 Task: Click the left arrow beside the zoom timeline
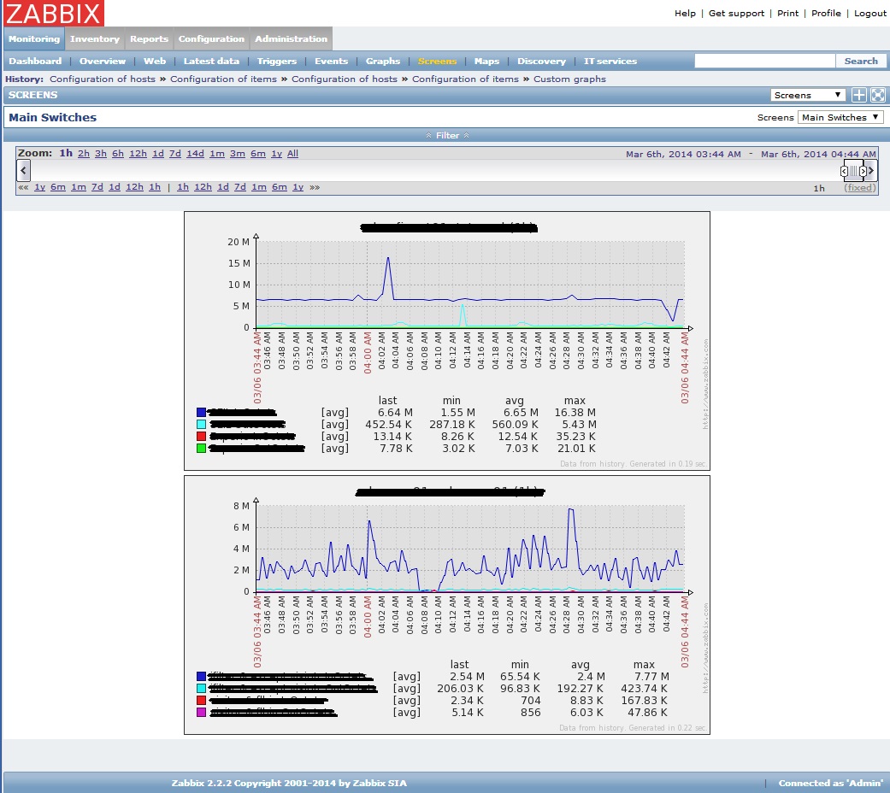(x=22, y=170)
